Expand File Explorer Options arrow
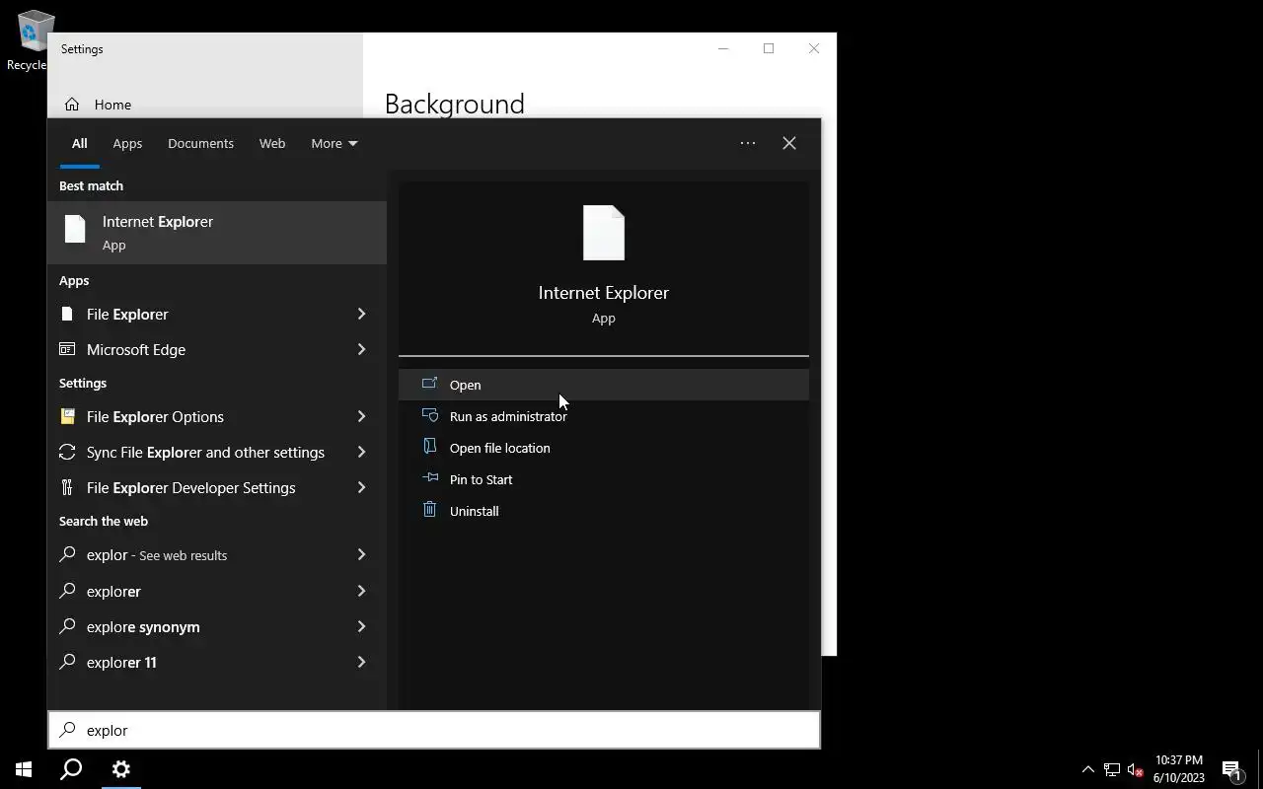 (361, 416)
